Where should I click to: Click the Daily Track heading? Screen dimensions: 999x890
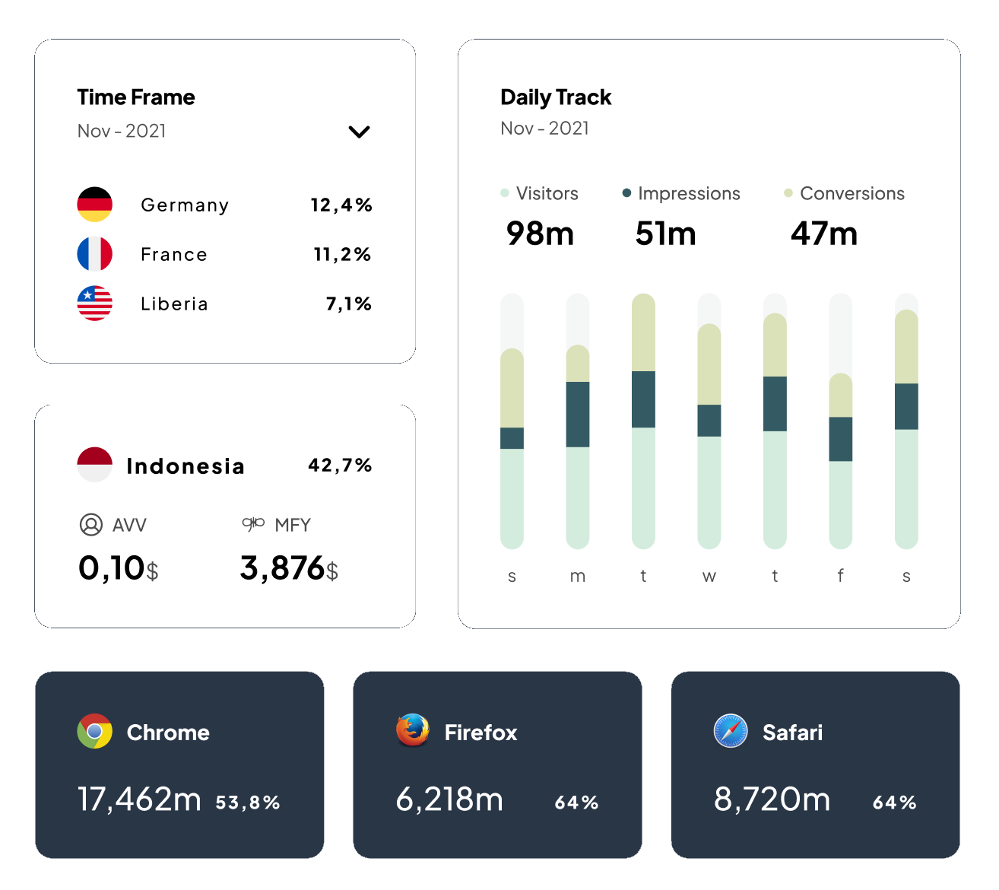[x=556, y=97]
